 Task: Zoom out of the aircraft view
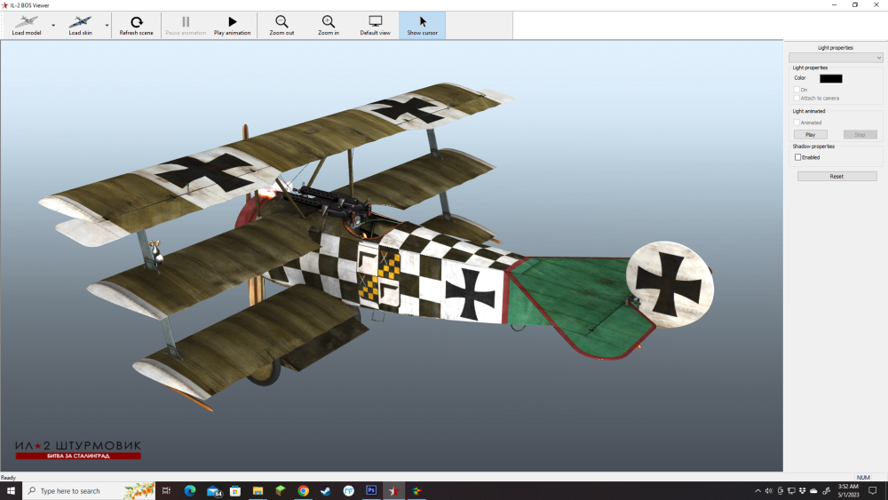tap(281, 21)
